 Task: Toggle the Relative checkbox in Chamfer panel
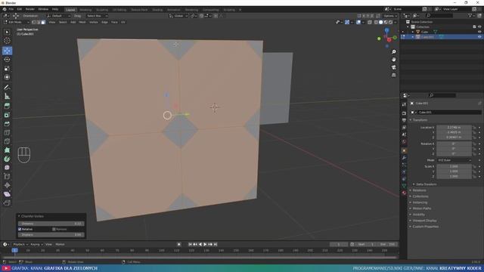(20, 229)
